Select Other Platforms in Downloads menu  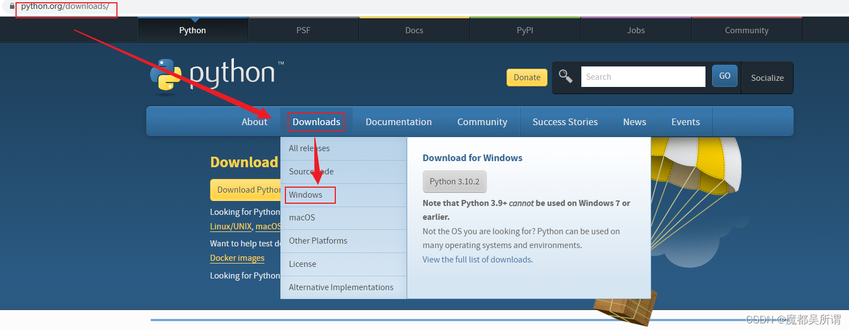pyautogui.click(x=344, y=241)
